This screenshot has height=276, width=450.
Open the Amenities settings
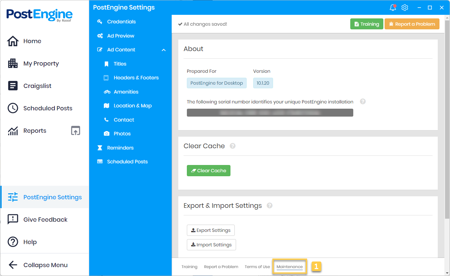(126, 92)
